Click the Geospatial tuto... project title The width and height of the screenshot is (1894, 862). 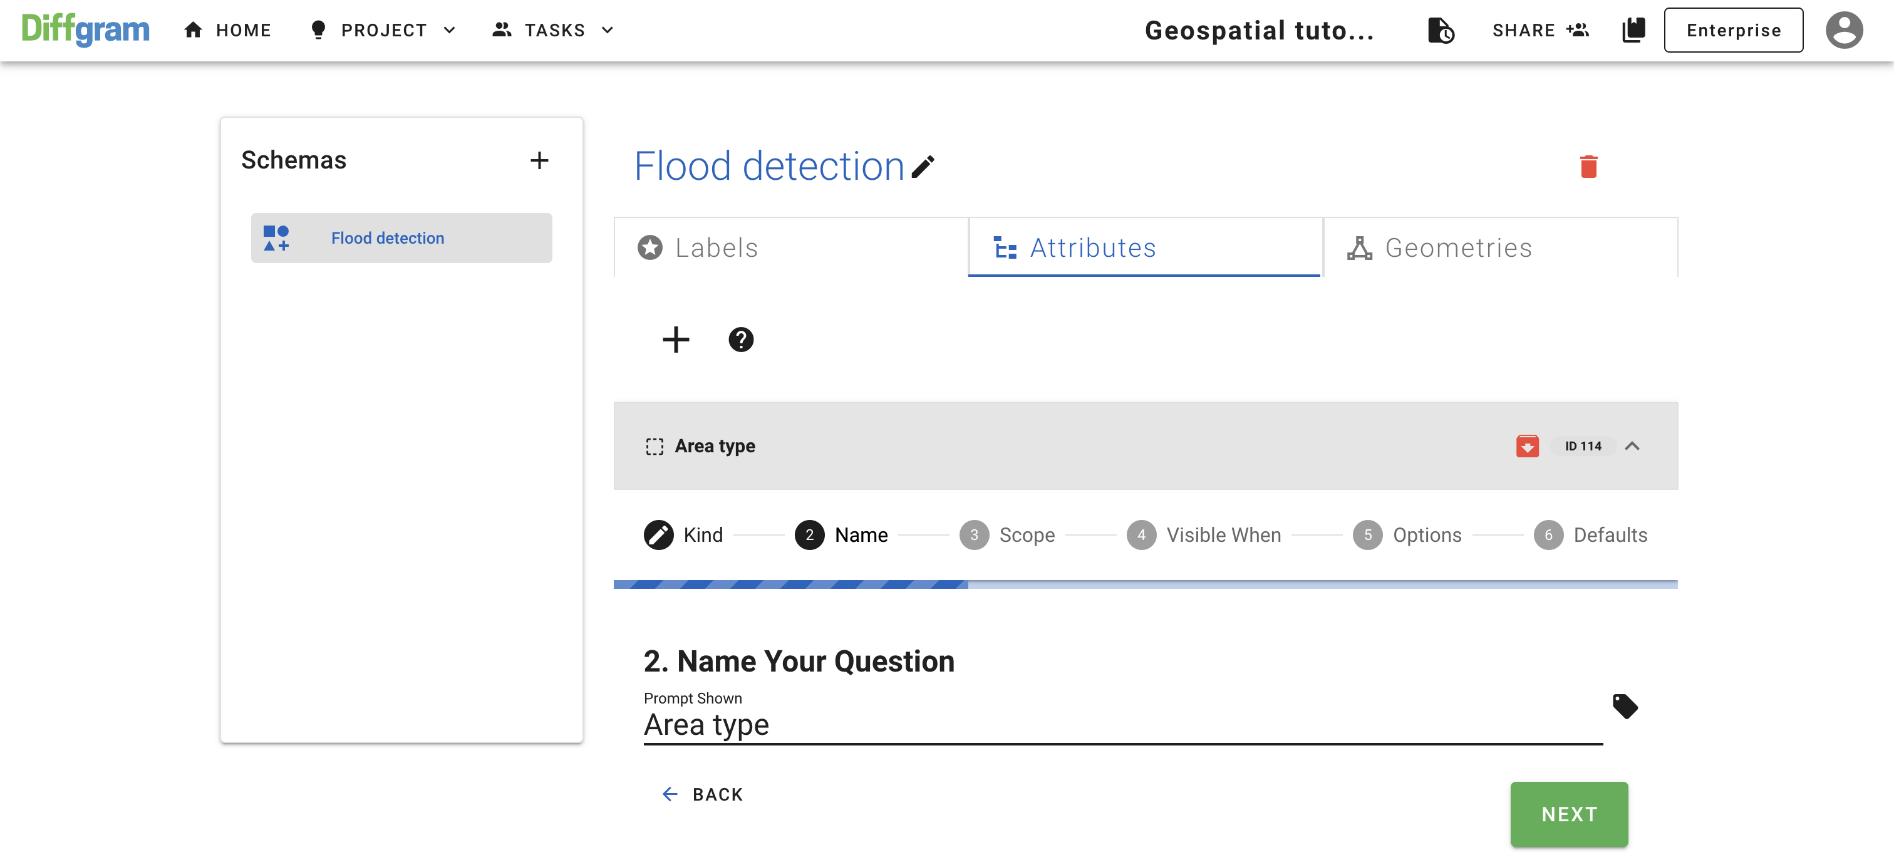[x=1259, y=30]
